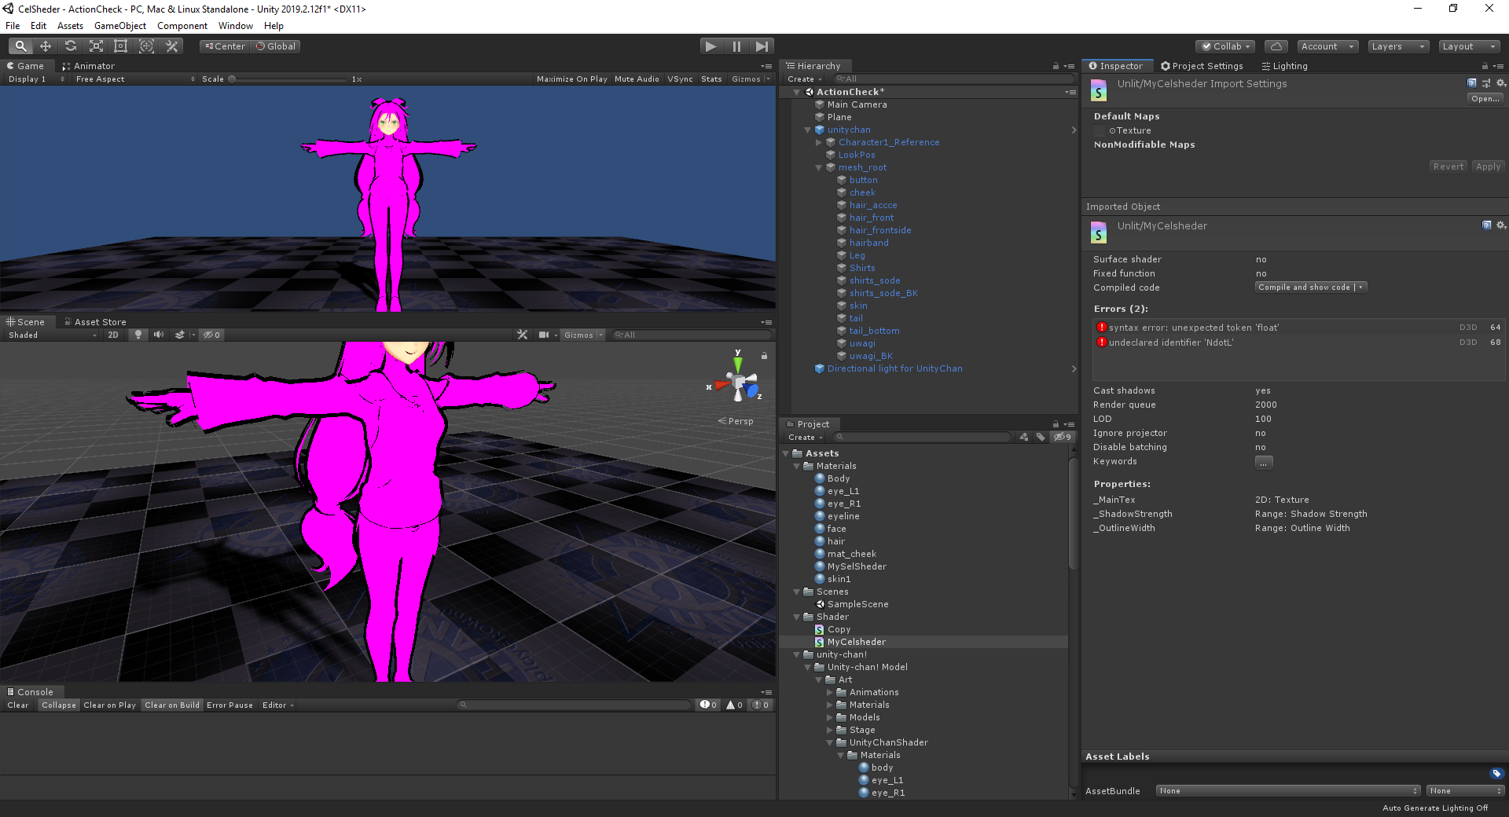
Task: Click the Hierarchy search field
Action: point(953,79)
